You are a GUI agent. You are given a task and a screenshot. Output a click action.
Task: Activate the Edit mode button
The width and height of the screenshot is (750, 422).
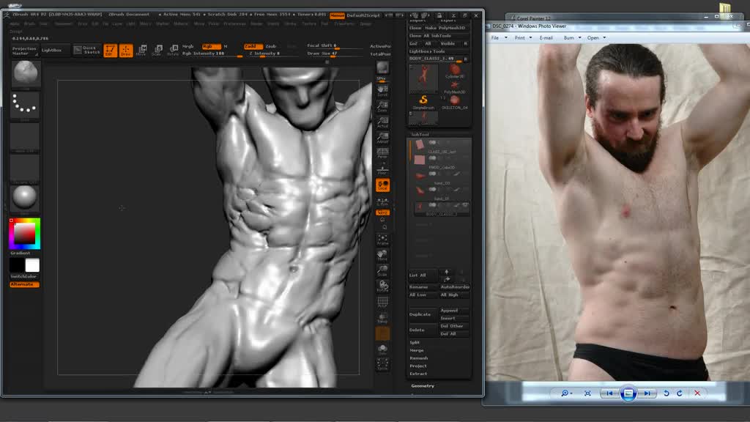(x=110, y=50)
